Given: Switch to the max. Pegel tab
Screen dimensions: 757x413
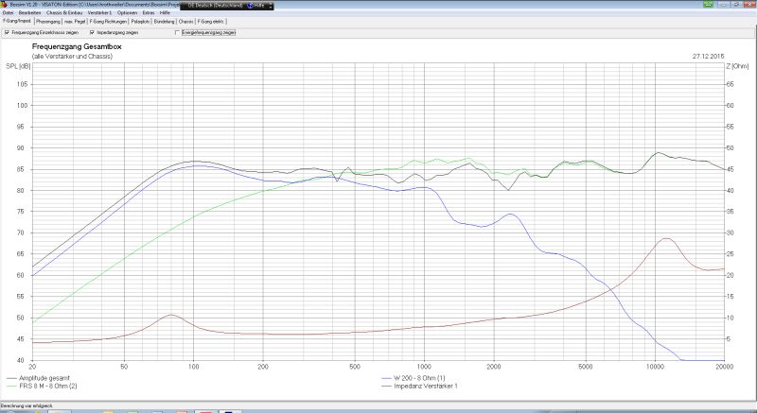Looking at the screenshot, I should [x=76, y=20].
